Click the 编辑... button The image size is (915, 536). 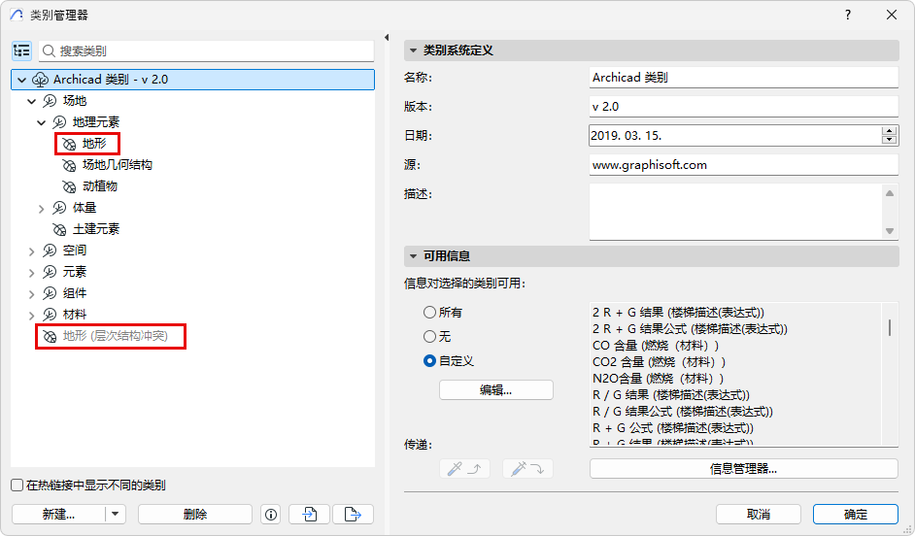[x=496, y=390]
